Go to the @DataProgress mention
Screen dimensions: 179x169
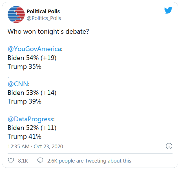point(30,119)
